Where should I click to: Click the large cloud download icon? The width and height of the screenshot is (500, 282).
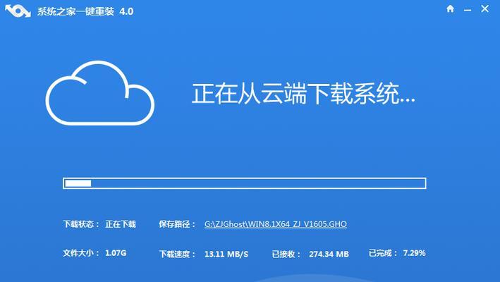click(100, 93)
